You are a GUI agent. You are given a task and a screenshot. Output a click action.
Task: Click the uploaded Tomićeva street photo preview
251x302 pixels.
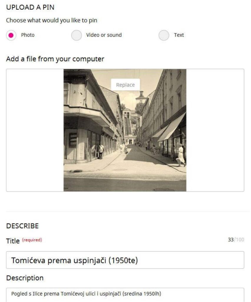[x=125, y=130]
